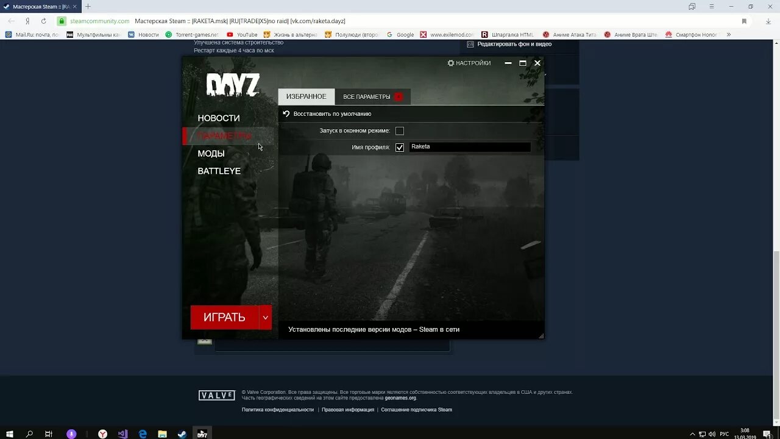Open geonames.org link in footer
This screenshot has height=439, width=780.
pyautogui.click(x=400, y=398)
